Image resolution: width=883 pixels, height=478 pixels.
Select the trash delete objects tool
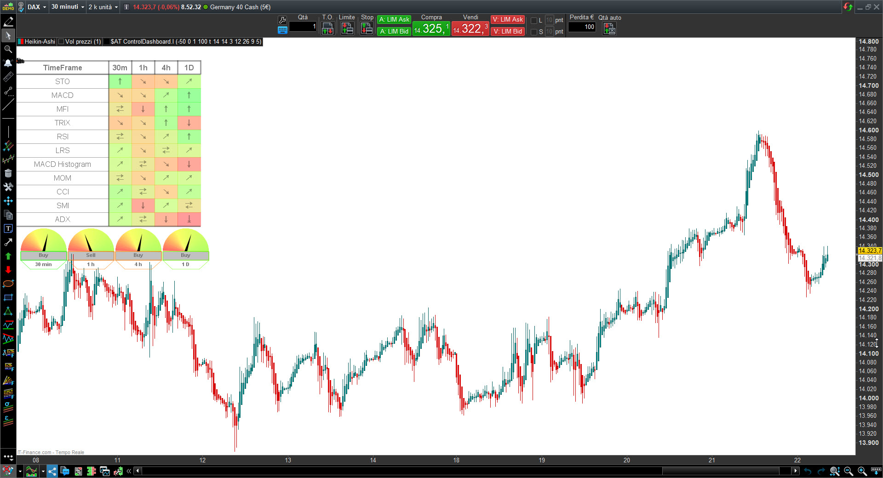[x=8, y=173]
